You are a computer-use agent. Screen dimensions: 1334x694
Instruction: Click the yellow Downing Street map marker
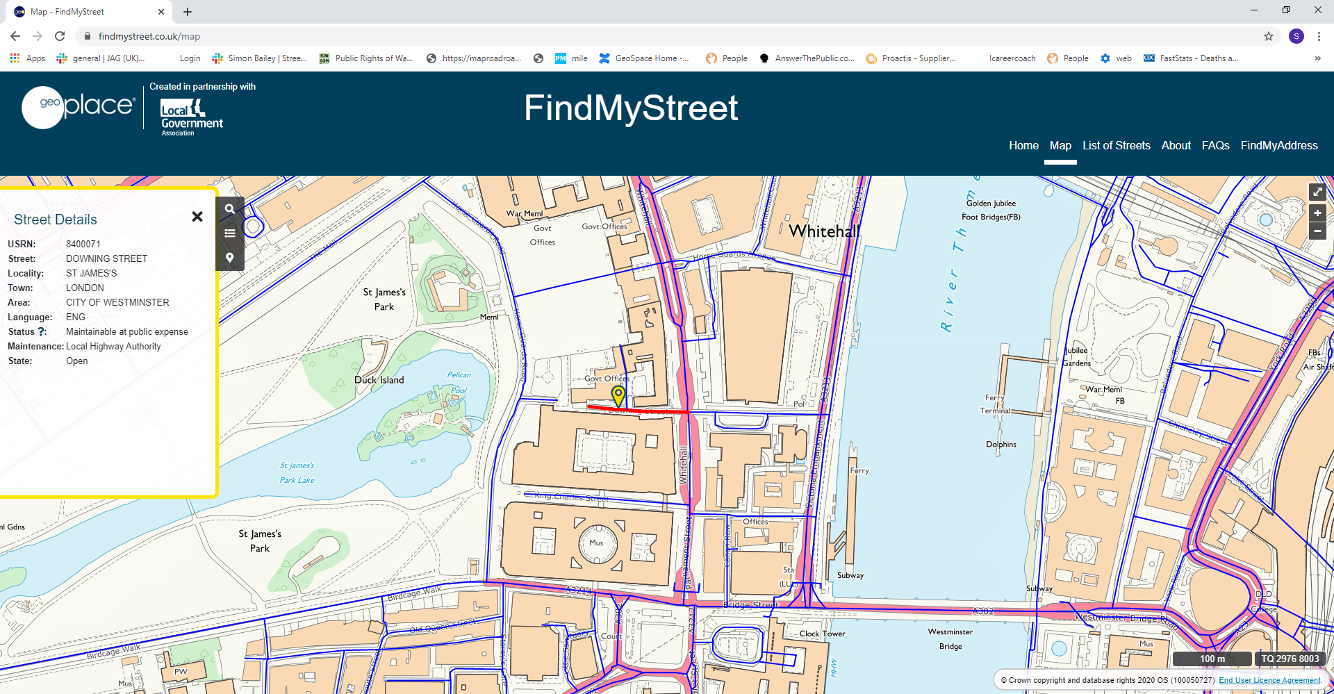pos(618,396)
